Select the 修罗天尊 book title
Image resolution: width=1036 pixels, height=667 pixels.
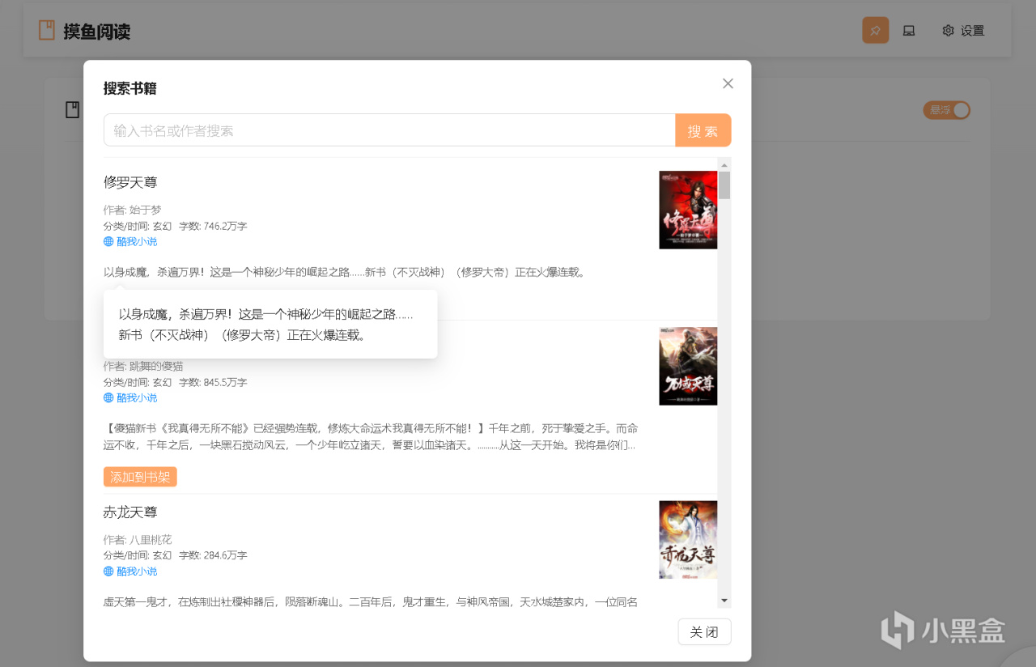click(x=130, y=182)
